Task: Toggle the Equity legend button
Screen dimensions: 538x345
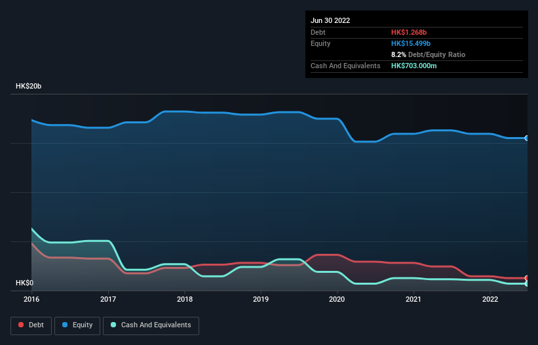Action: 77,325
